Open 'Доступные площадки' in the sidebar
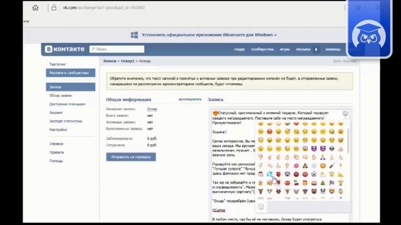This screenshot has width=401, height=225. [67, 104]
